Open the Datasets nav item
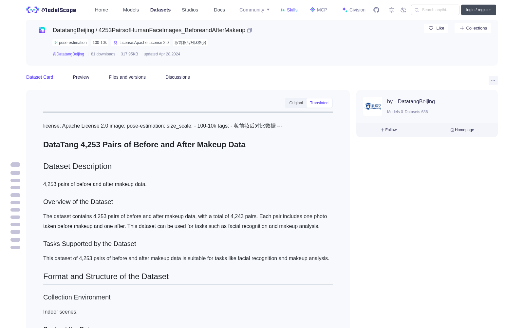 tap(160, 10)
